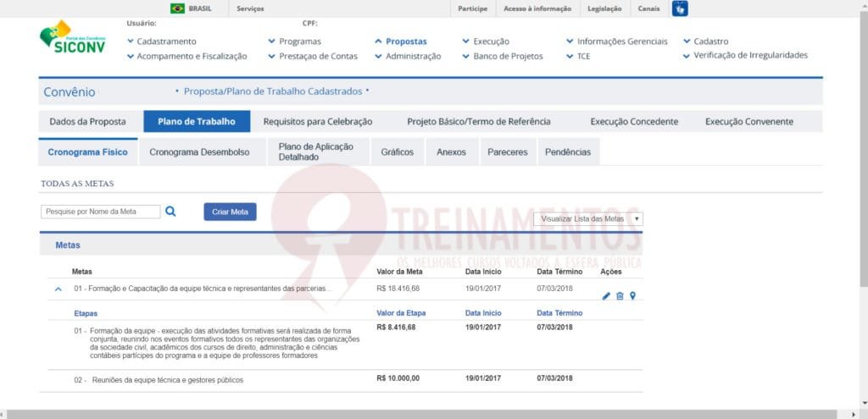Click the horizontal scrollbar at the bottom

point(424,414)
